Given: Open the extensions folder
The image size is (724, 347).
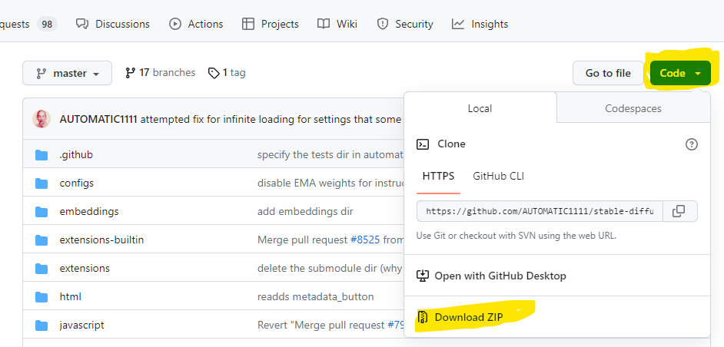Looking at the screenshot, I should 85,268.
